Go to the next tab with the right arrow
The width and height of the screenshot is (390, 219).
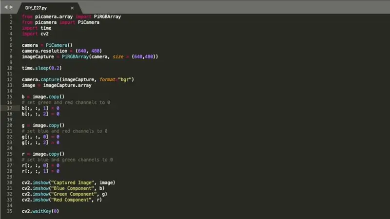point(11,7)
